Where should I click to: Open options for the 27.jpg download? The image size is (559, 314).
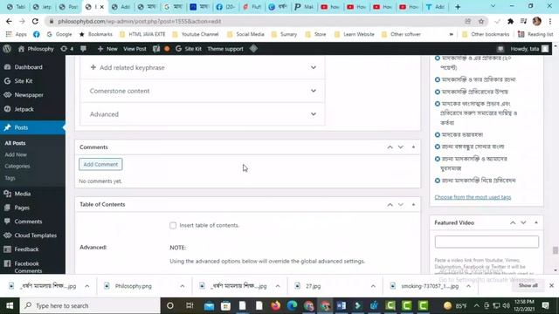373,286
